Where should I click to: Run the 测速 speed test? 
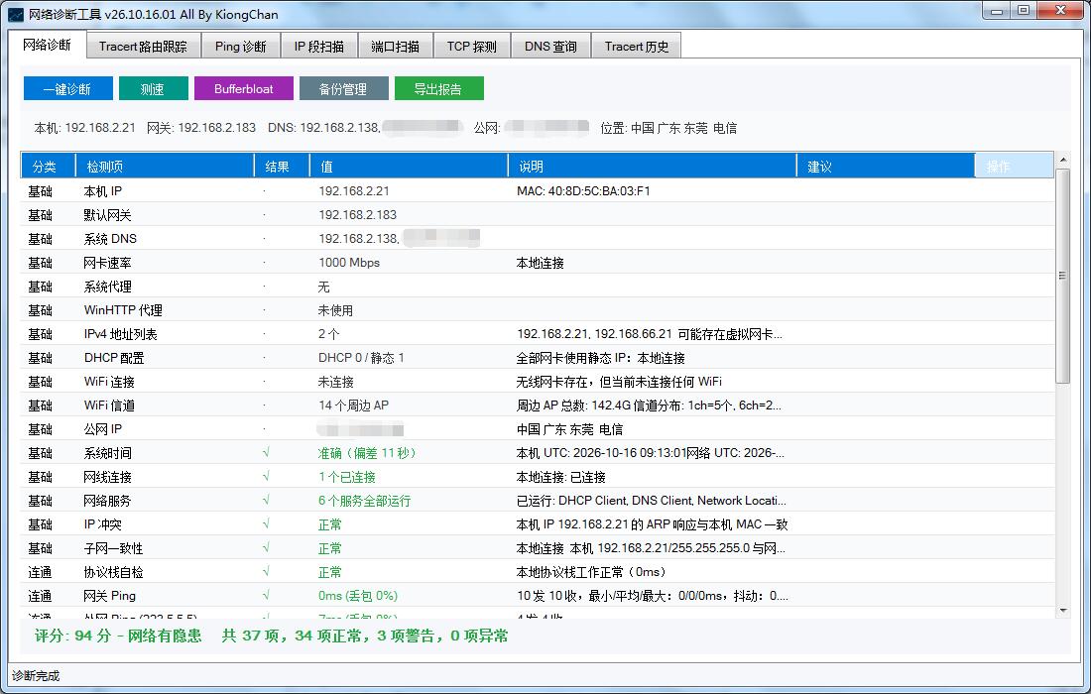point(153,88)
